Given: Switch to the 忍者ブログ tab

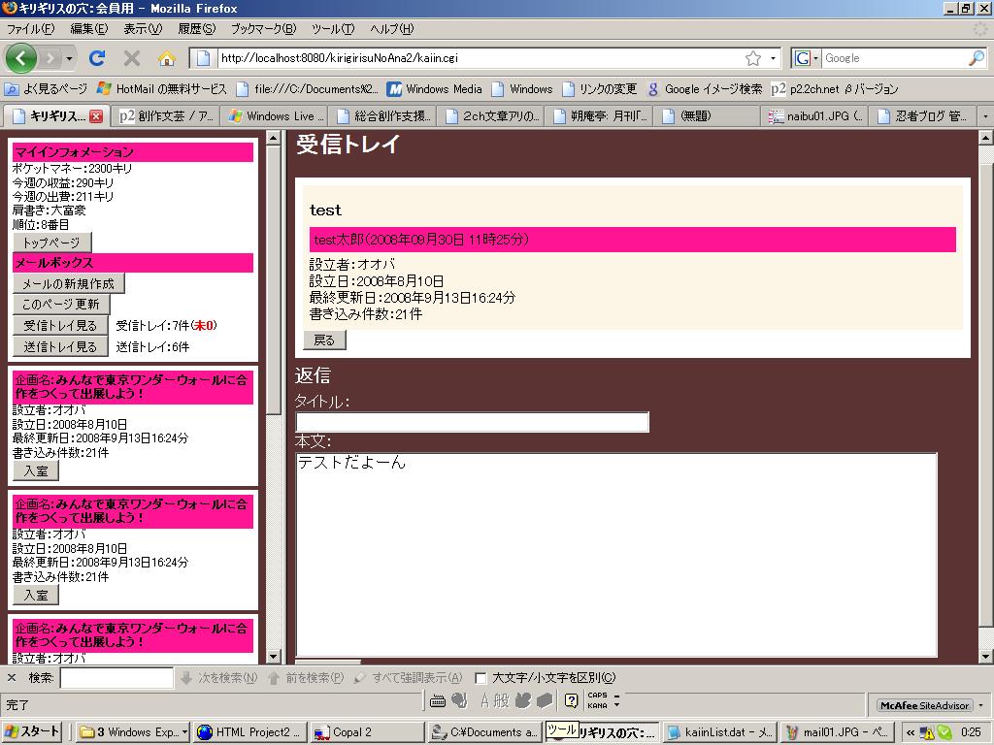Looking at the screenshot, I should click(924, 116).
